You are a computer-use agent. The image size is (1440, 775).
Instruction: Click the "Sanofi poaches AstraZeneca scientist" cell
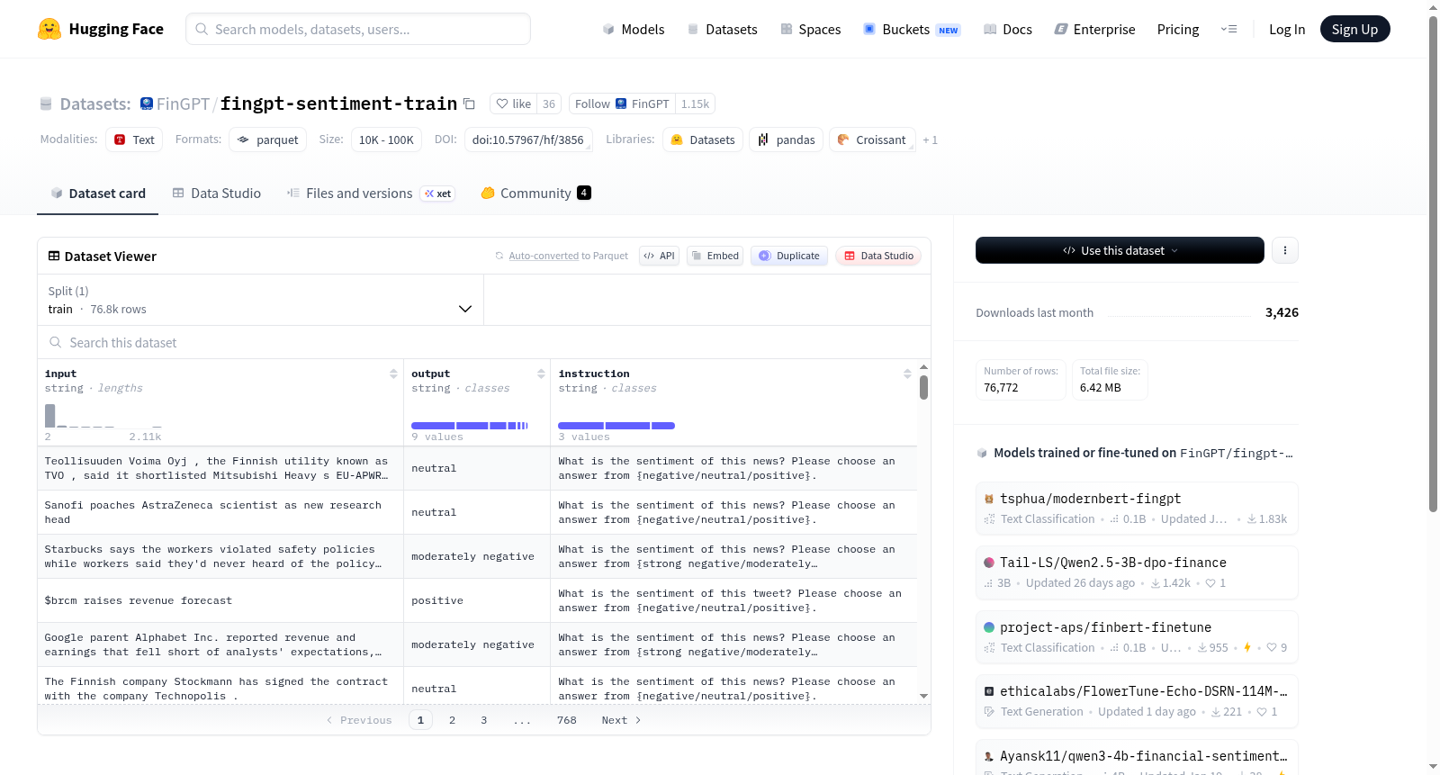tap(220, 512)
